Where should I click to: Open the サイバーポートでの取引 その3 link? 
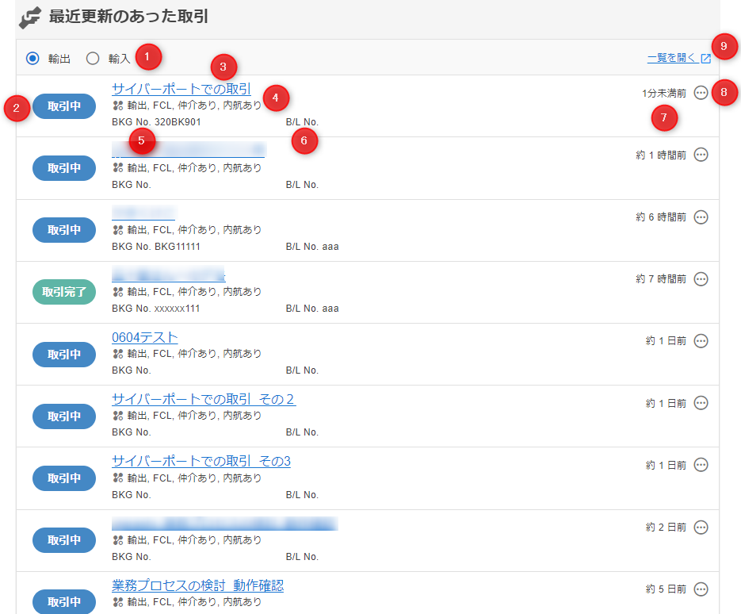click(x=201, y=461)
